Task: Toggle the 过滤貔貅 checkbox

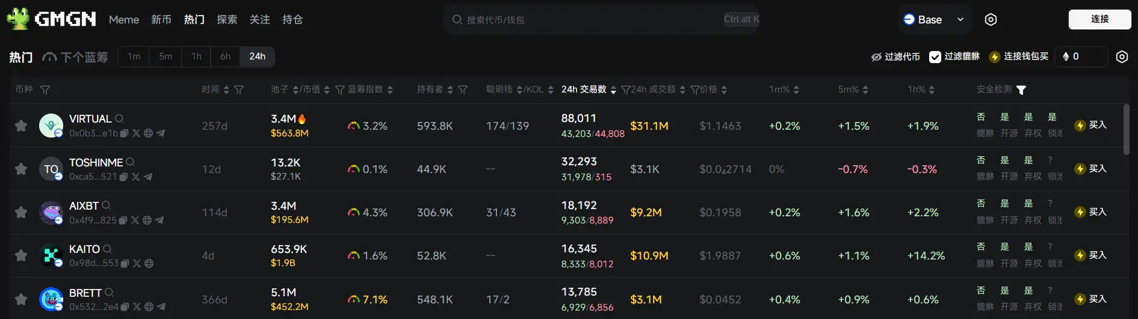Action: pyautogui.click(x=935, y=57)
